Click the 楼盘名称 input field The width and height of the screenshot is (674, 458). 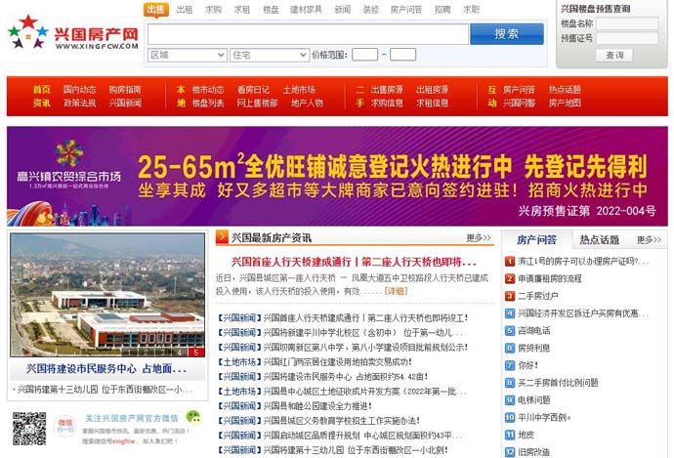tap(627, 23)
